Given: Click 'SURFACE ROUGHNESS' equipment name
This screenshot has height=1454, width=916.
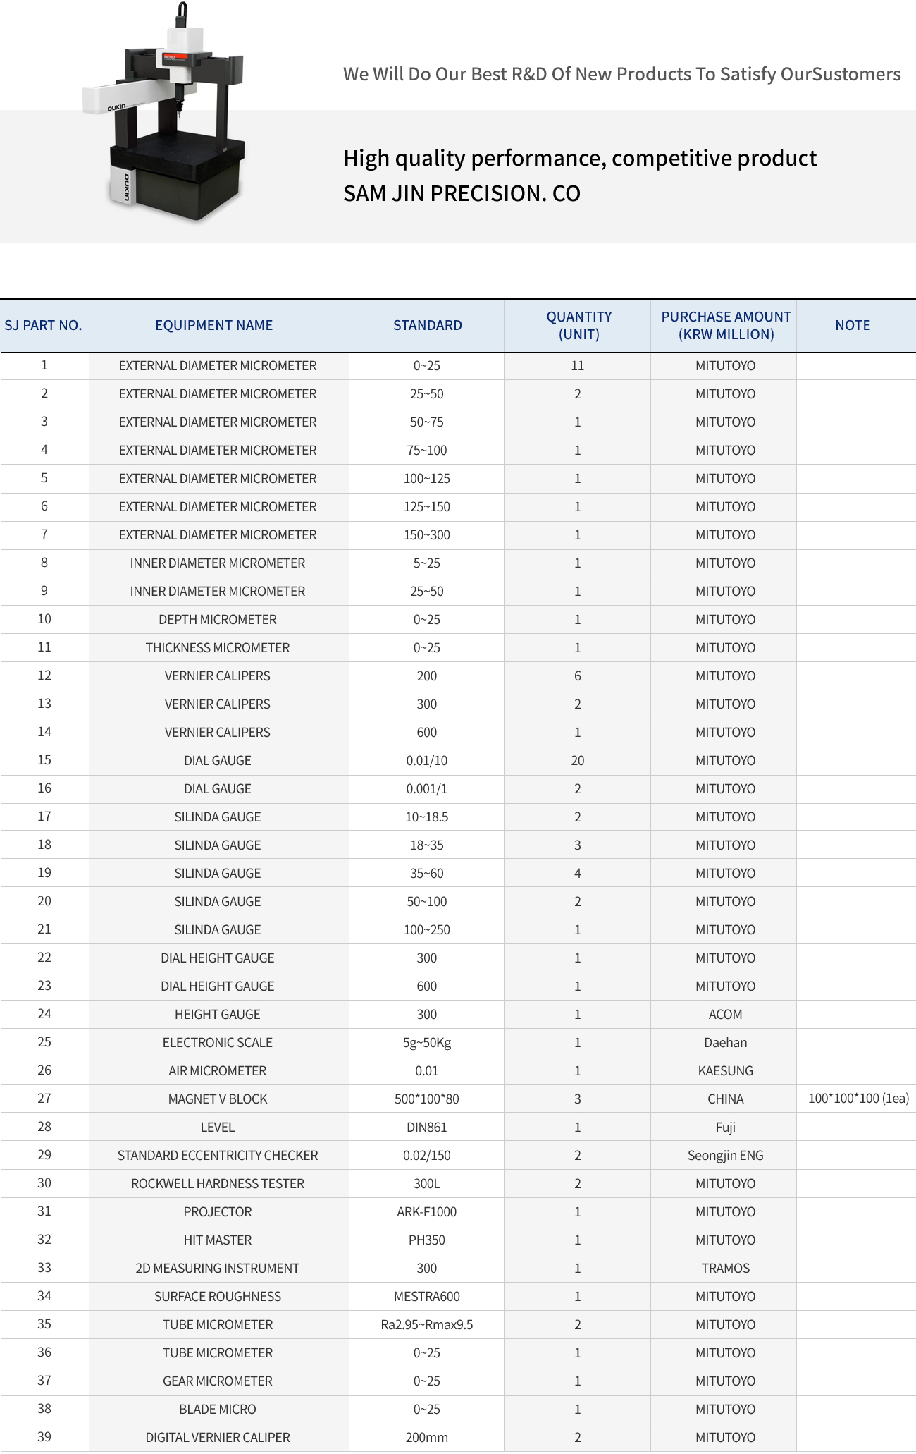Looking at the screenshot, I should click(218, 1296).
